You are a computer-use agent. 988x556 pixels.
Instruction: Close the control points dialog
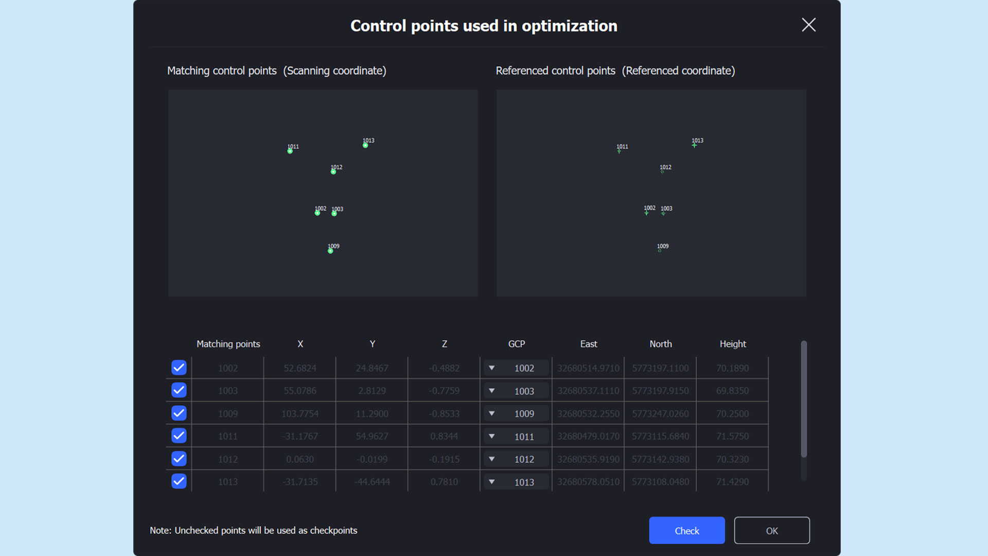(808, 25)
